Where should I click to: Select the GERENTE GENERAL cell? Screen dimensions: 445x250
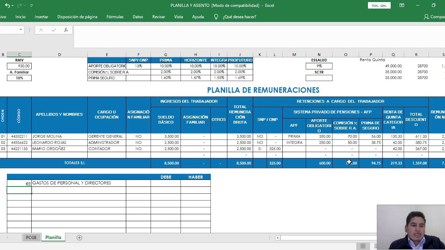coord(107,136)
